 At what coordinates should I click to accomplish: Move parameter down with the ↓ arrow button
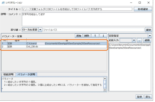pos(103,36)
